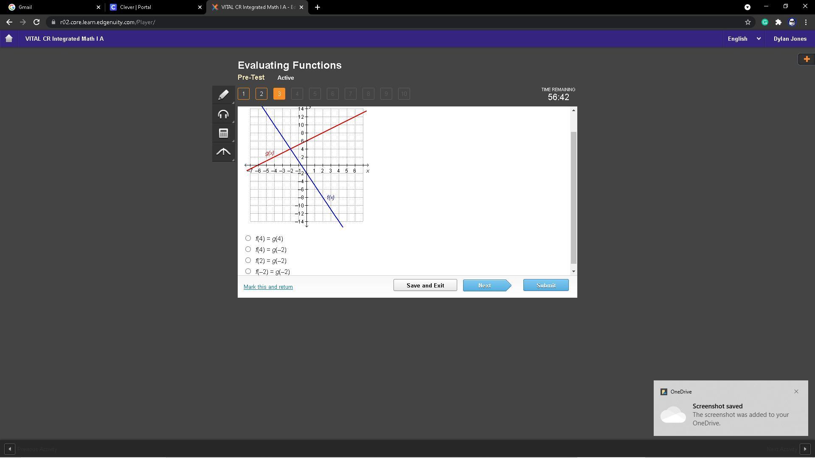The image size is (815, 458).
Task: Dismiss the OneDrive screenshot notification
Action: (x=796, y=391)
